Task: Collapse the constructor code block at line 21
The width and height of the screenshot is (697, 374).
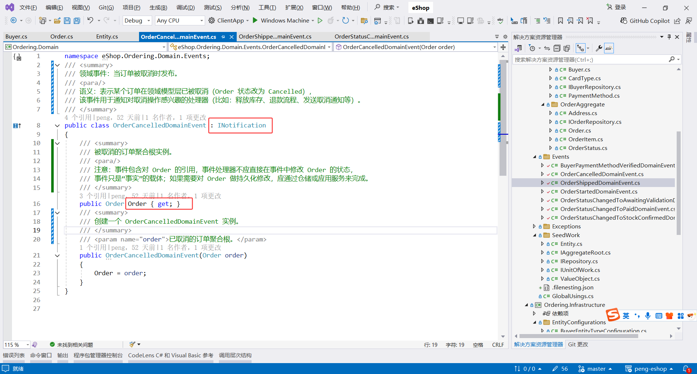Action: coord(57,256)
